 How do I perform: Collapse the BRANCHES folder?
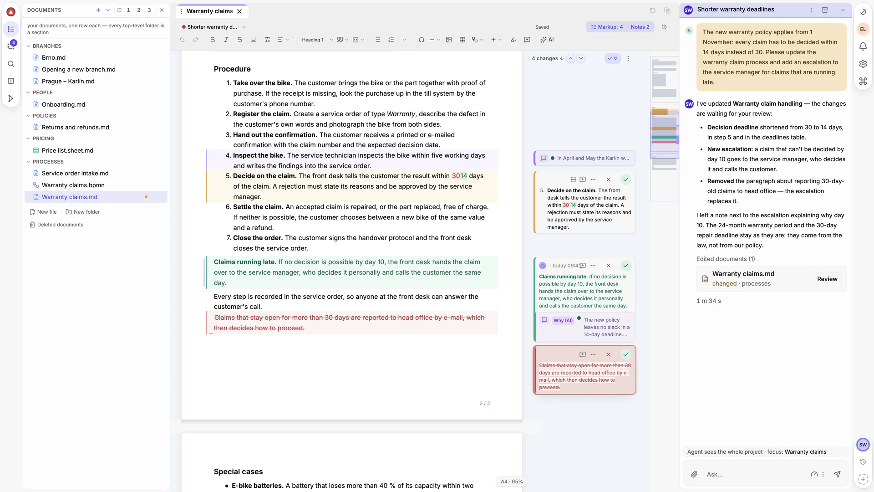pos(28,46)
